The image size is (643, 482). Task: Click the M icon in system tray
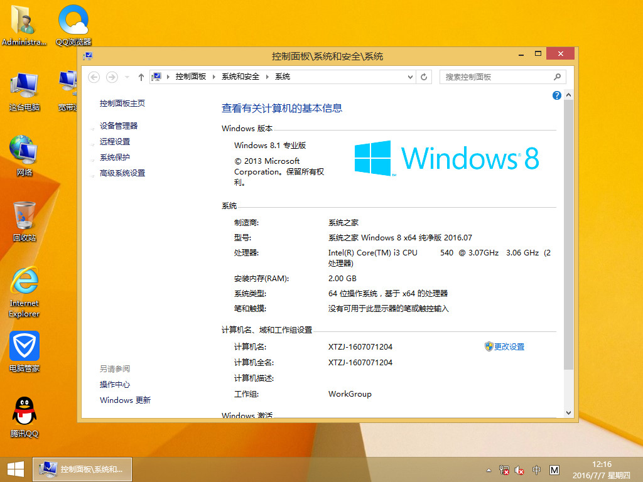pyautogui.click(x=553, y=469)
